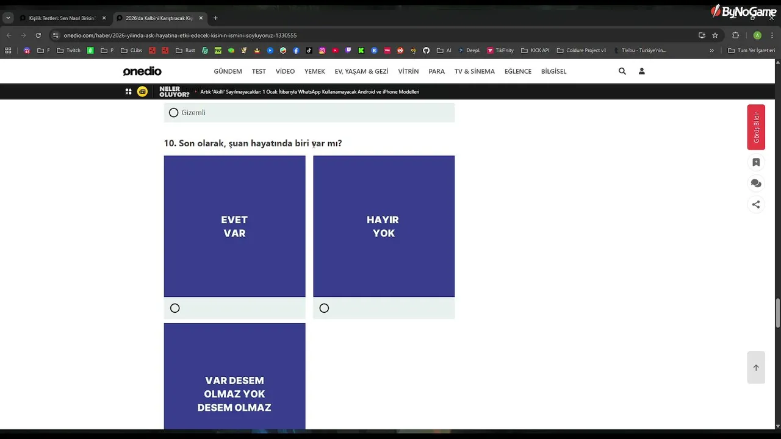Click the page vertical scrollbar thumb
The height and width of the screenshot is (439, 781).
click(777, 313)
